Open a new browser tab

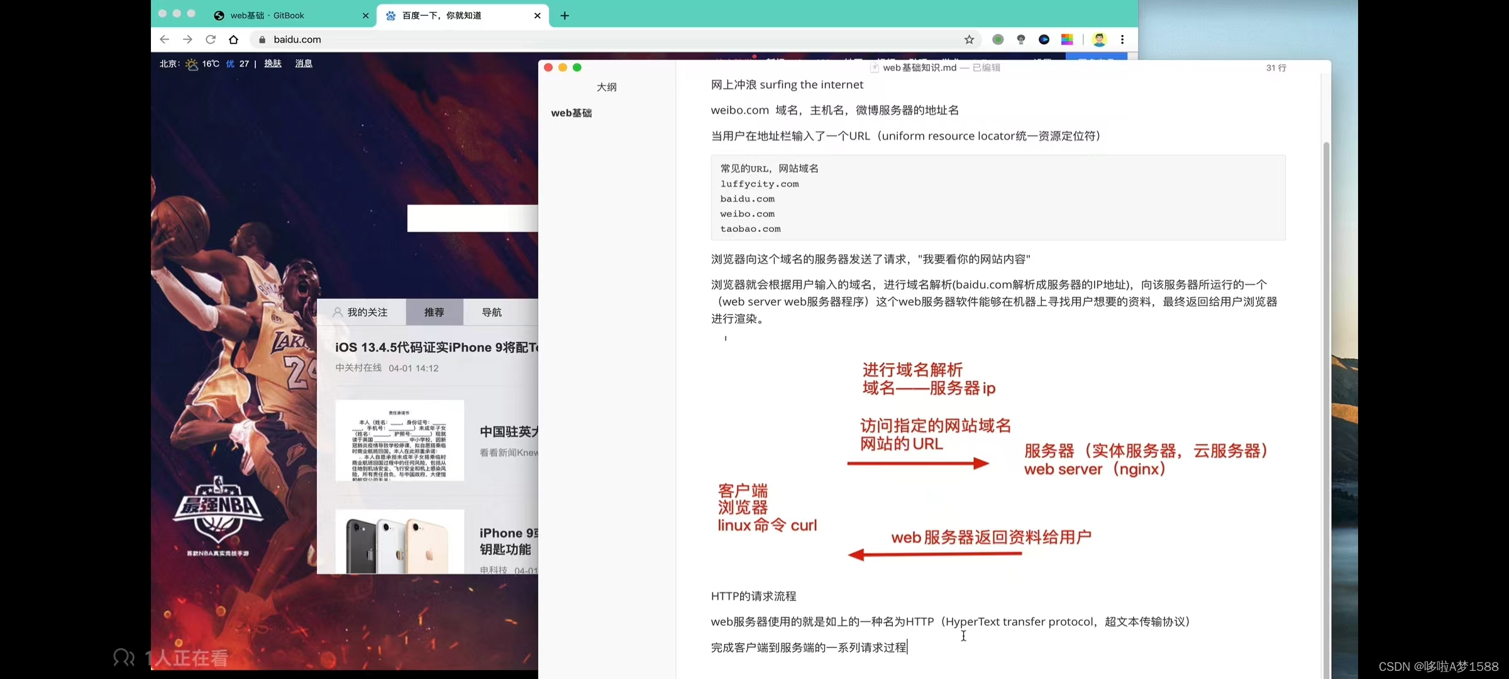tap(565, 16)
